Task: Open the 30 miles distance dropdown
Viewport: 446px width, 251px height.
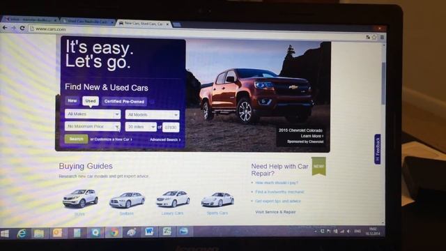Action: point(141,127)
